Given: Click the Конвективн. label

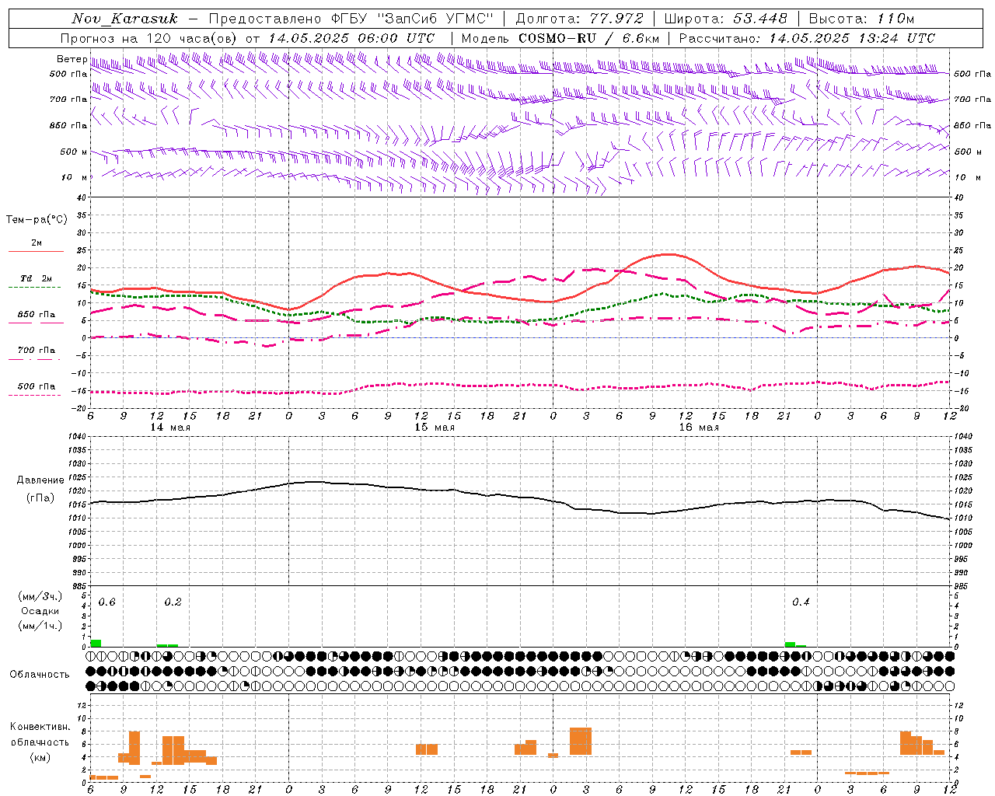Looking at the screenshot, I should [40, 727].
